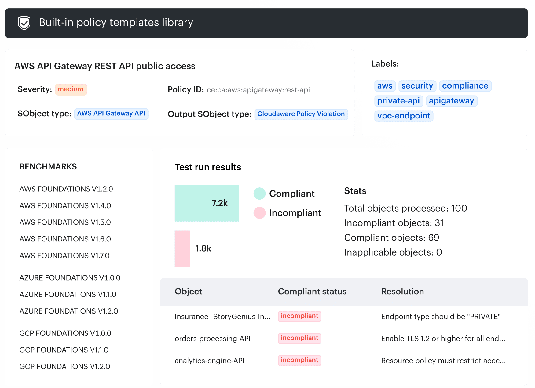The image size is (535, 388).
Task: Open AWS FOUNDATIONS V1.5.0 benchmark
Action: tap(65, 222)
